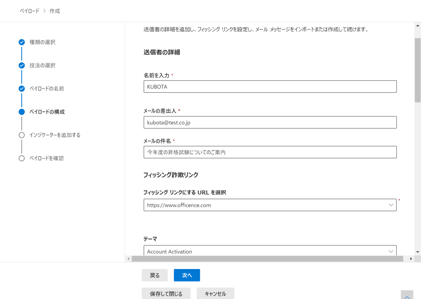421x299 pixels.
Task: Click the empty circle beside ペイロードを確認
Action: coord(21,158)
